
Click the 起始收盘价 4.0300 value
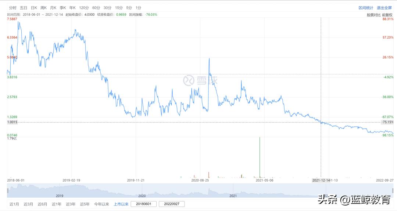(x=89, y=15)
